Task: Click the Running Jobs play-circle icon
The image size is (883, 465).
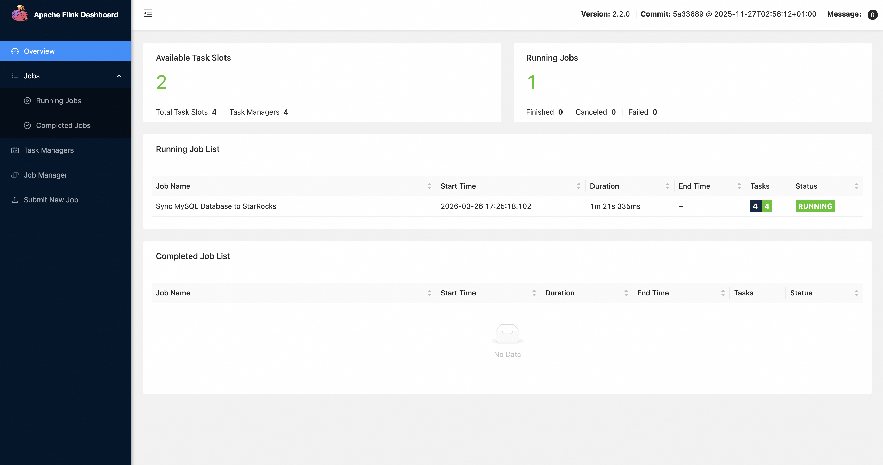Action: (x=27, y=101)
